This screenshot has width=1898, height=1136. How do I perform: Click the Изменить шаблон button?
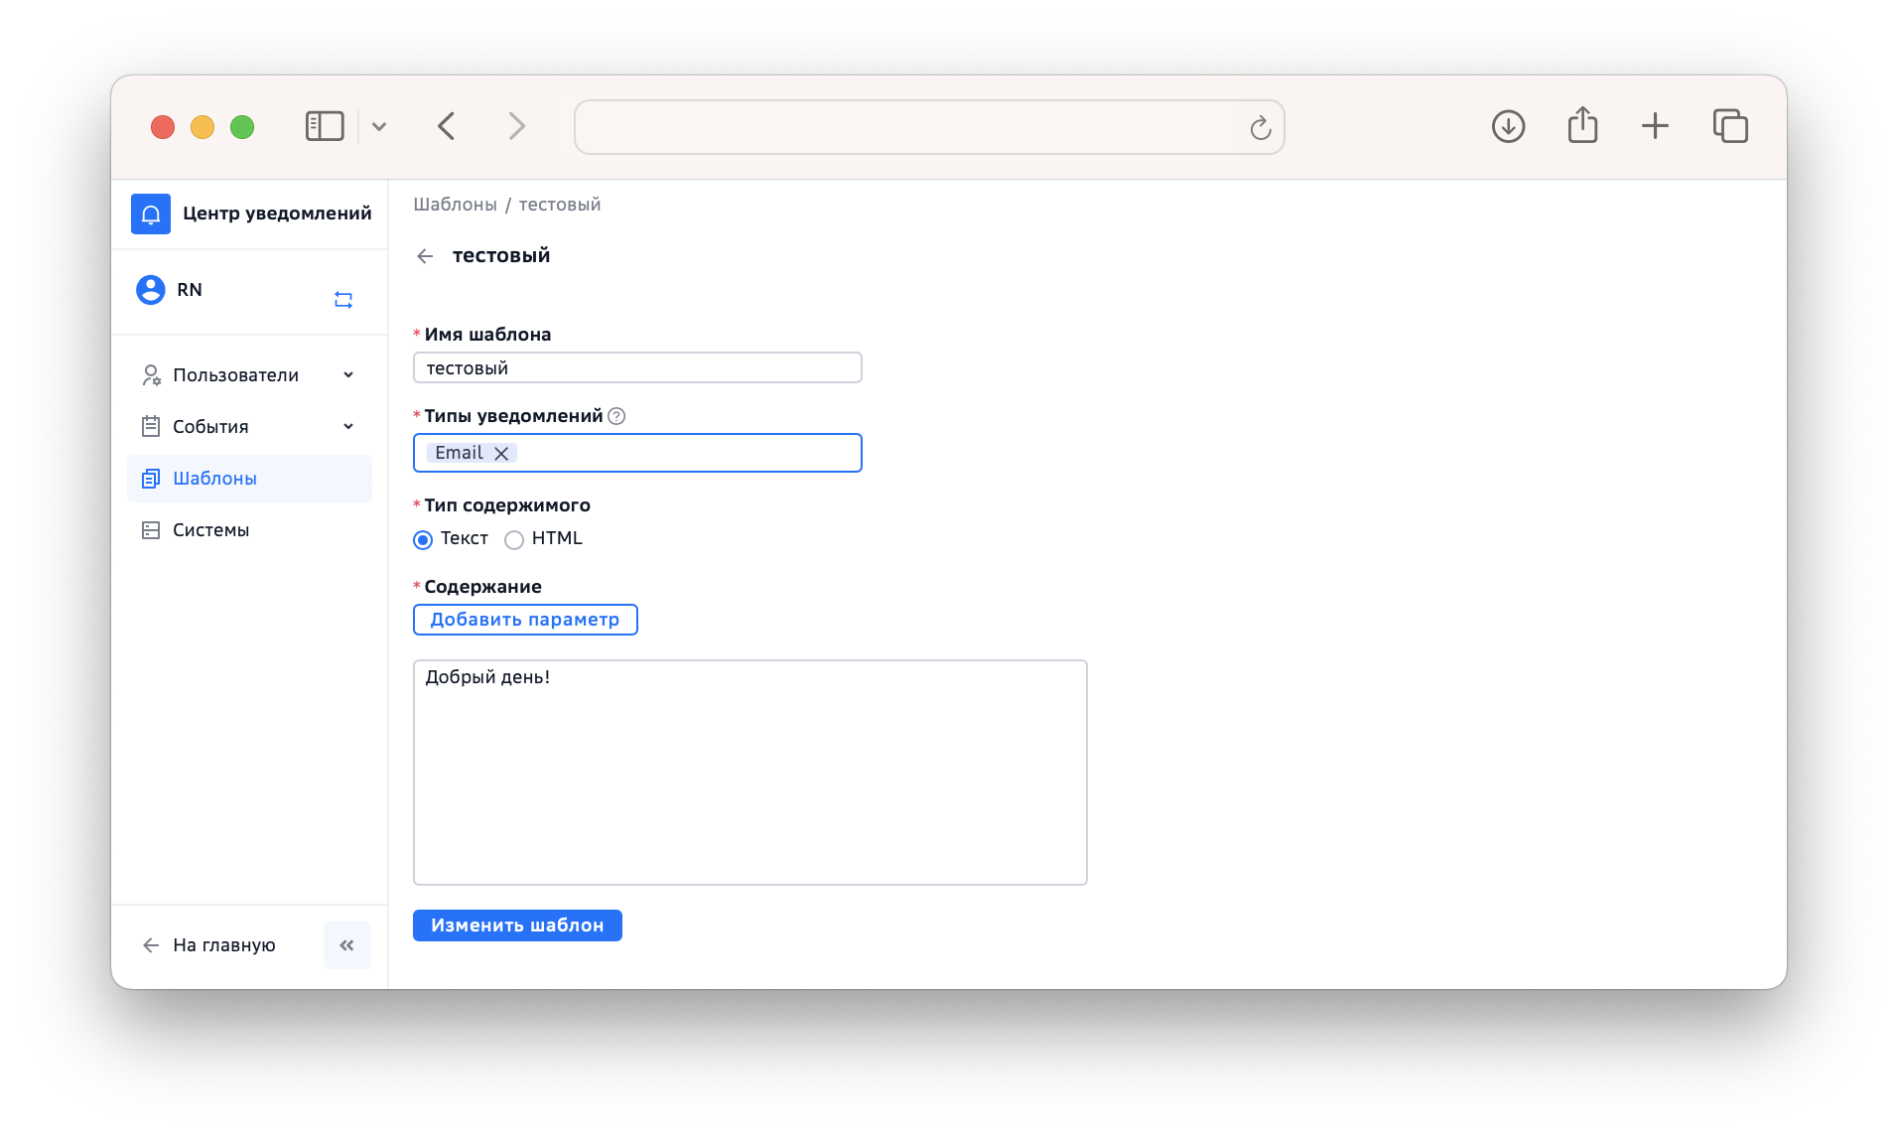point(517,925)
